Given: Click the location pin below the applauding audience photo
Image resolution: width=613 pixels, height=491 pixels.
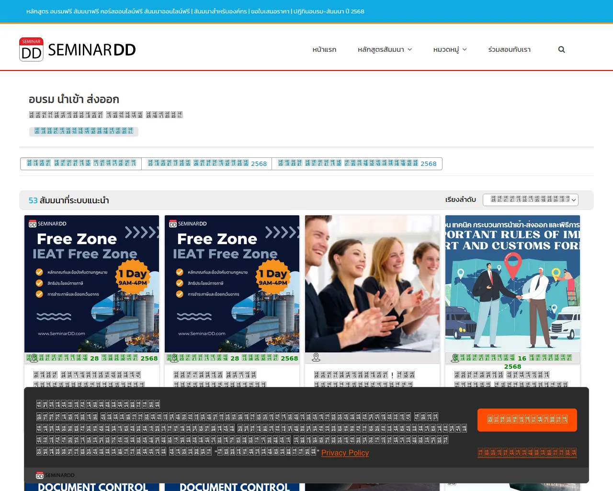Looking at the screenshot, I should [316, 357].
